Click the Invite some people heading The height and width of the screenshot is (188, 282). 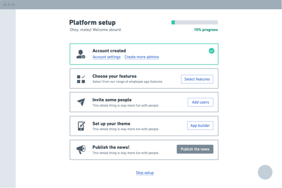[x=112, y=100]
